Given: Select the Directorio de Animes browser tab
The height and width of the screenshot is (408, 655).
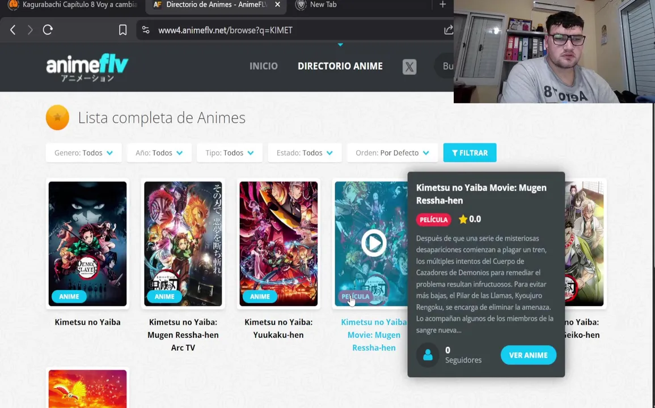Looking at the screenshot, I should tap(216, 5).
